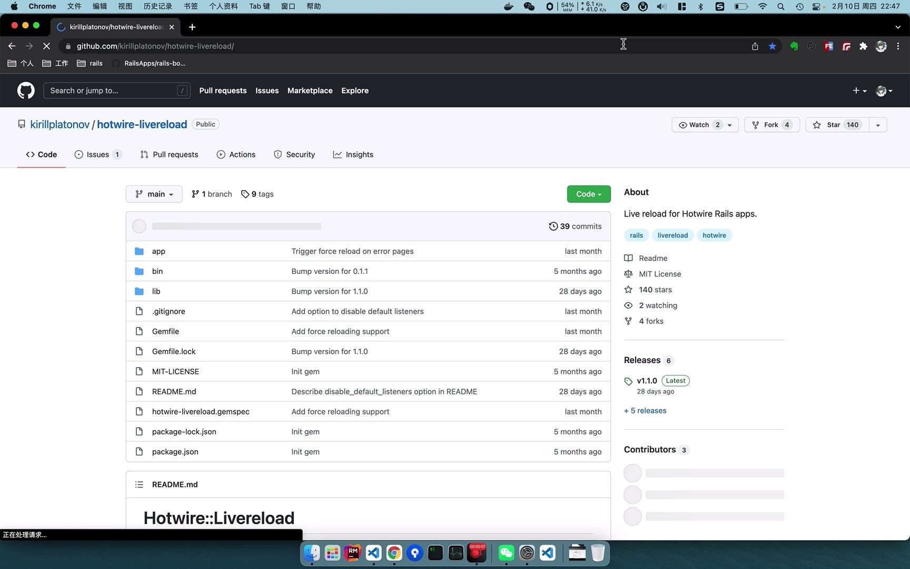Viewport: 910px width, 569px height.
Task: Mute volume via the menu bar speaker icon
Action: click(x=661, y=7)
